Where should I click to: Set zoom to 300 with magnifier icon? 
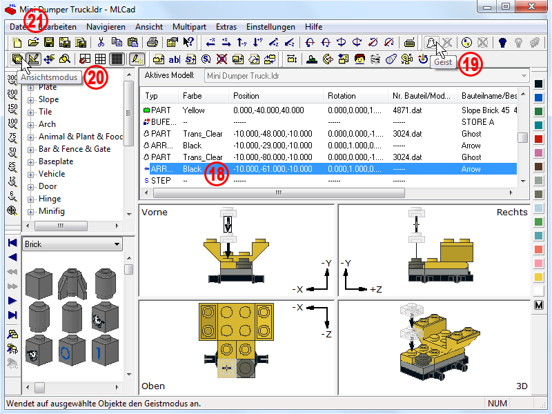pos(12,80)
